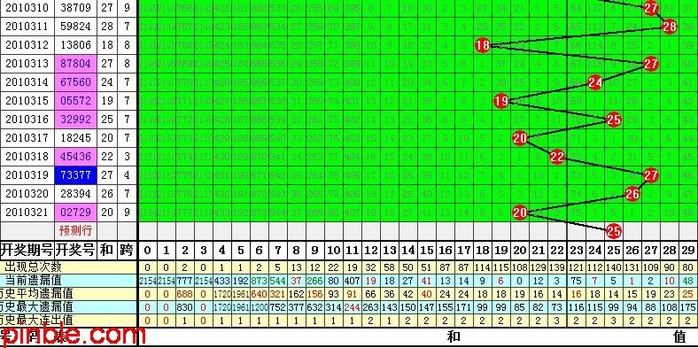Select value 139 in the 出现总次数 row

pos(557,267)
